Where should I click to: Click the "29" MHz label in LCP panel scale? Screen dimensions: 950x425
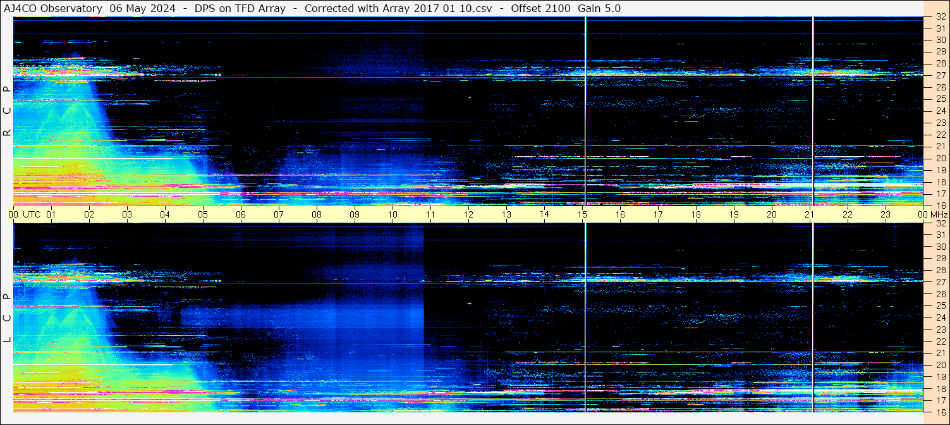pyautogui.click(x=940, y=259)
